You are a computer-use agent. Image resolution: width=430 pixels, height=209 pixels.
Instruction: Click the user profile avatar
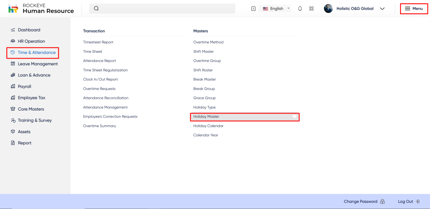pyautogui.click(x=328, y=8)
